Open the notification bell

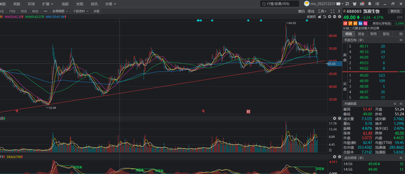click(370, 4)
